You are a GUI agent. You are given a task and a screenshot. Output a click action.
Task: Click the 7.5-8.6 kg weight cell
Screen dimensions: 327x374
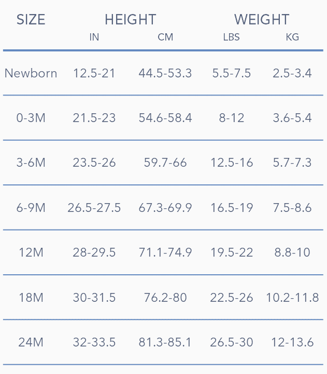(x=292, y=208)
